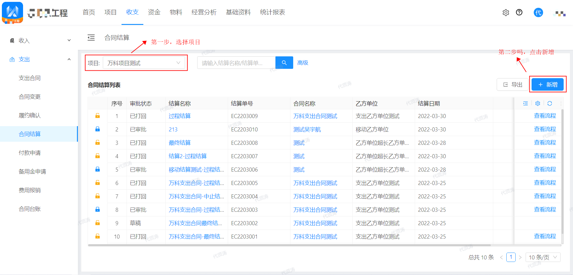Screen dimensions: 573x275
Task: Click the blue lock icon on row 5
Action: click(98, 169)
